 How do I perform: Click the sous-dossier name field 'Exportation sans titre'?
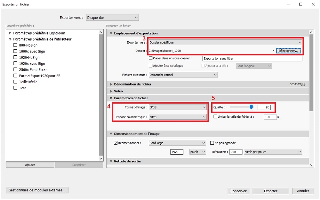[x=252, y=59]
